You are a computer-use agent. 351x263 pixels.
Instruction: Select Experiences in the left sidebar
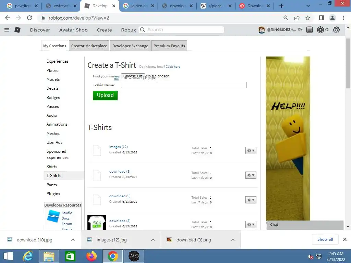tap(57, 61)
